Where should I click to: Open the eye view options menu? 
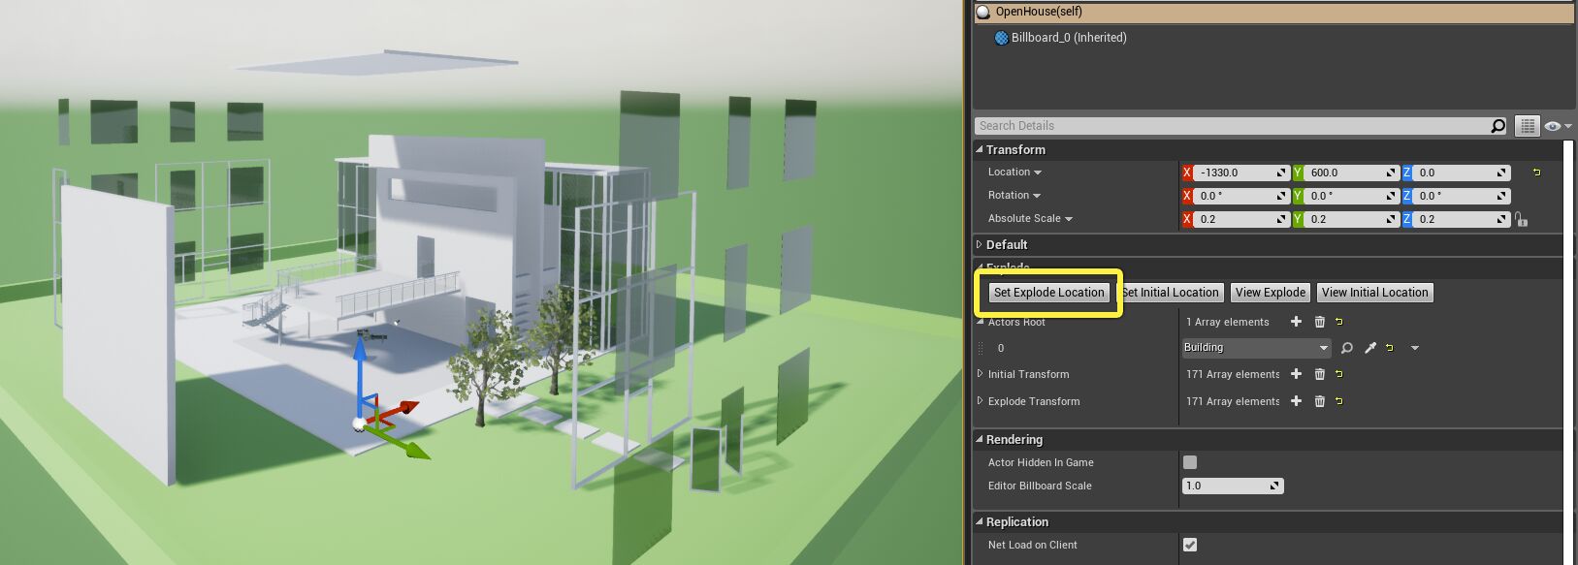click(1557, 126)
